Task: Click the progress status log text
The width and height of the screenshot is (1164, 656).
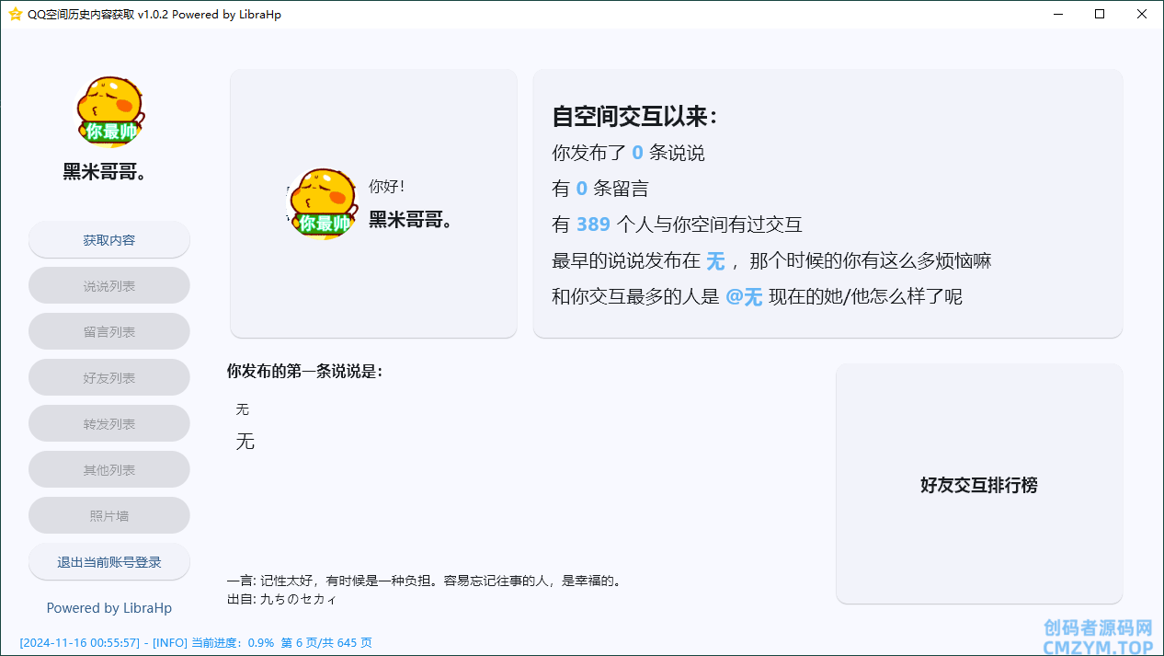Action: click(196, 643)
